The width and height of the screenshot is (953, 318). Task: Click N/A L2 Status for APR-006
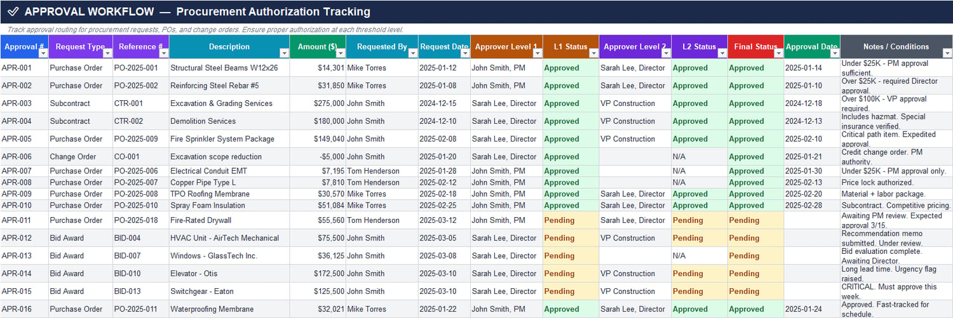click(x=699, y=157)
